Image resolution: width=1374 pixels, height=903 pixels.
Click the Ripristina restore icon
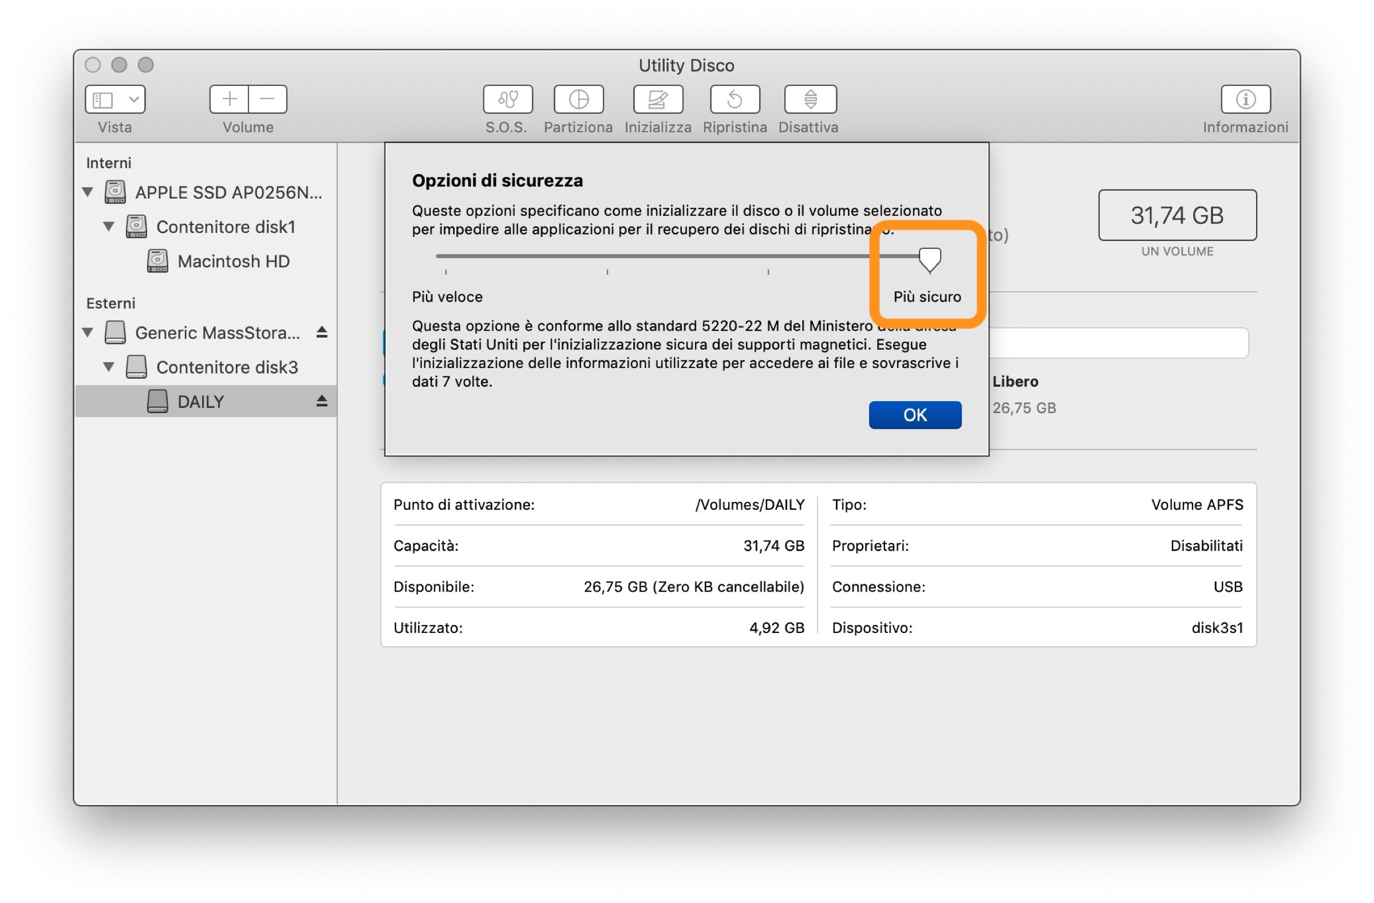[x=735, y=99]
